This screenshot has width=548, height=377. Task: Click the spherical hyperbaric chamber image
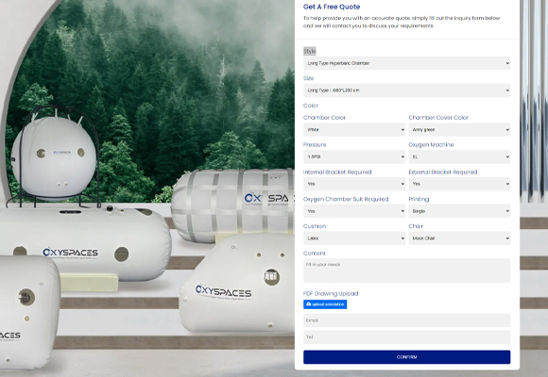53,157
